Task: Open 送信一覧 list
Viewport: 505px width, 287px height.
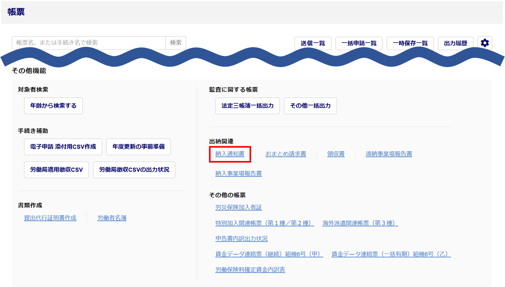Action: tap(313, 43)
